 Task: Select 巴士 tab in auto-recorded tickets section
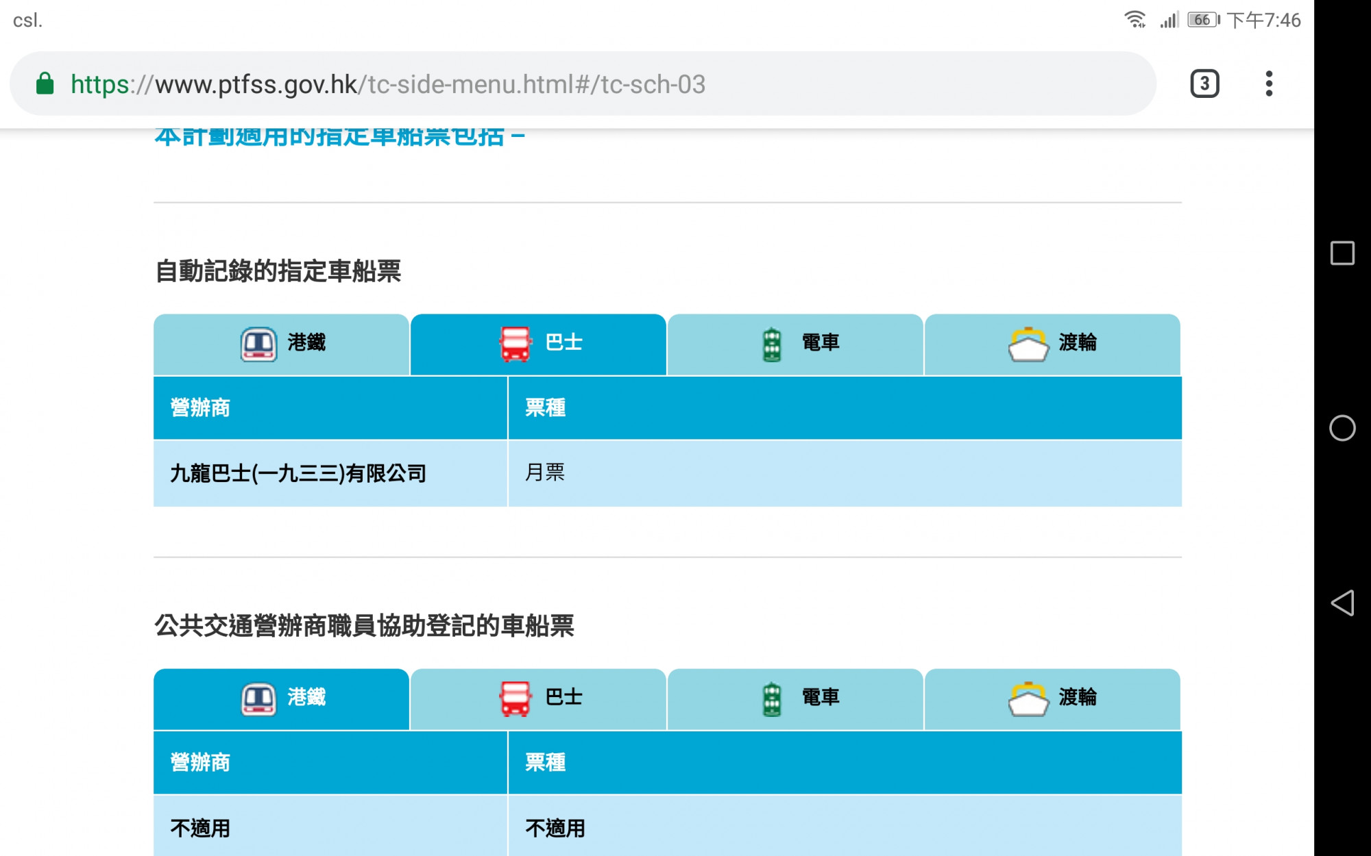click(563, 342)
